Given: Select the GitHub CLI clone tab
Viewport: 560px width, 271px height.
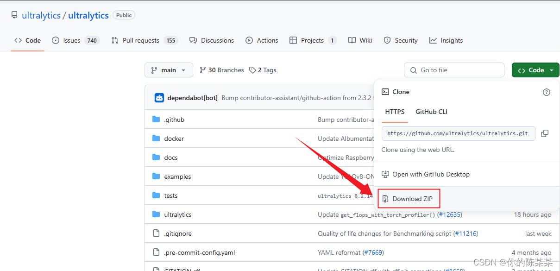Looking at the screenshot, I should pyautogui.click(x=431, y=112).
